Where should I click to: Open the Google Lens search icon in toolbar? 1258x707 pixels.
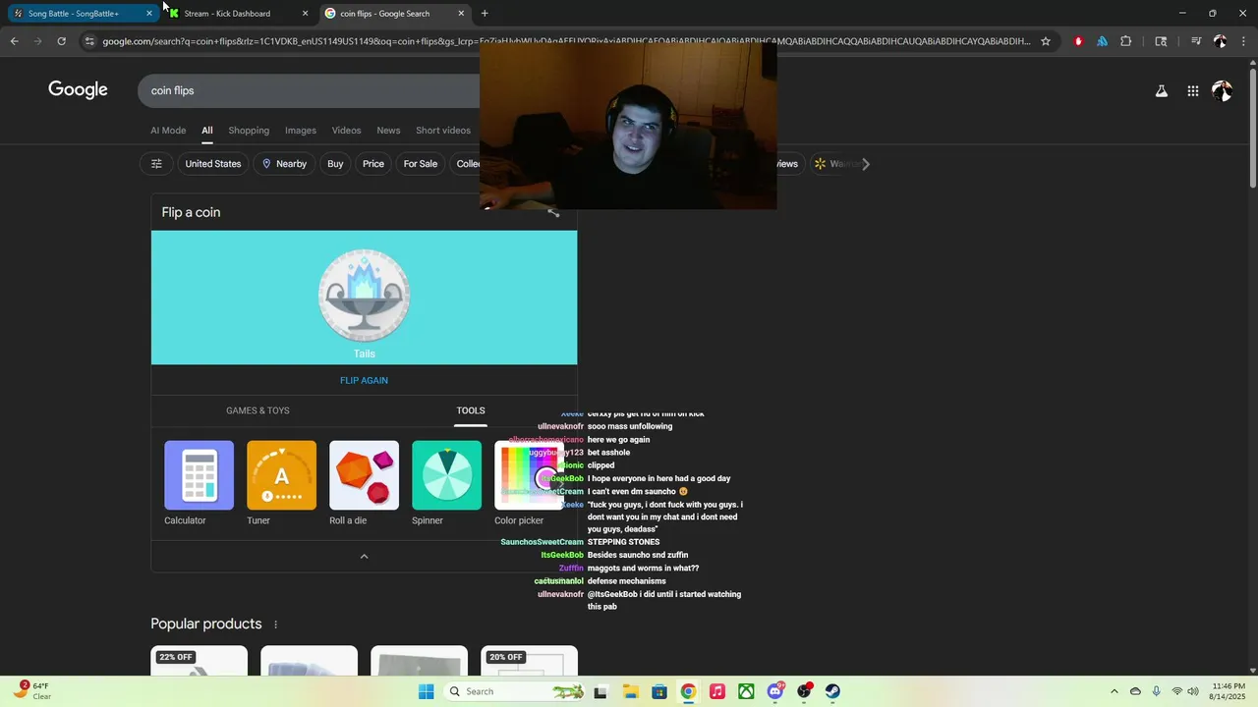(x=1161, y=41)
